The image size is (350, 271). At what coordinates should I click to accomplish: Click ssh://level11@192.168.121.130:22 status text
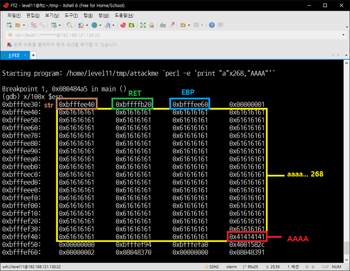(x=31, y=267)
